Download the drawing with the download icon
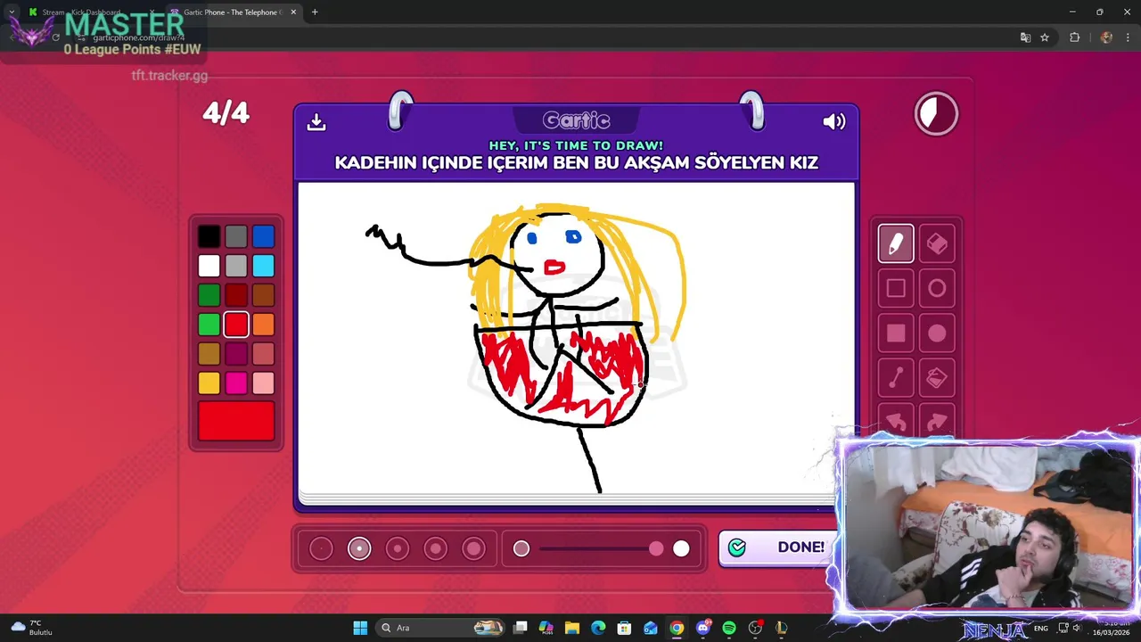This screenshot has width=1141, height=642. (x=316, y=122)
